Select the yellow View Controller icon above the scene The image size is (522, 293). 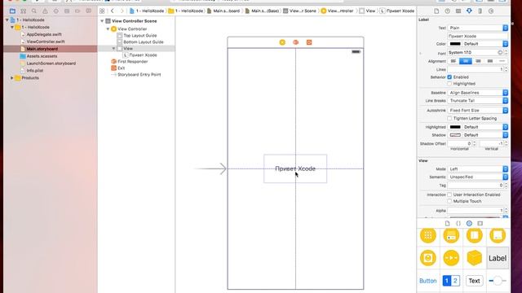coord(282,42)
